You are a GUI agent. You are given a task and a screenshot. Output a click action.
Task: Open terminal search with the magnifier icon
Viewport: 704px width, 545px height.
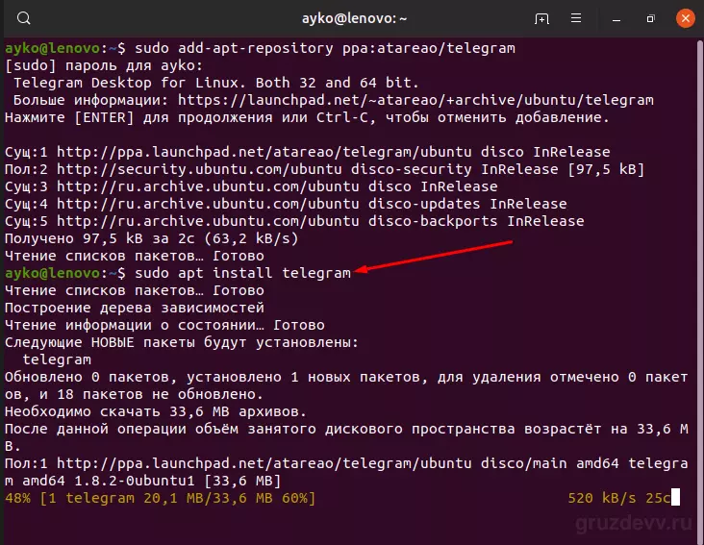[x=23, y=18]
